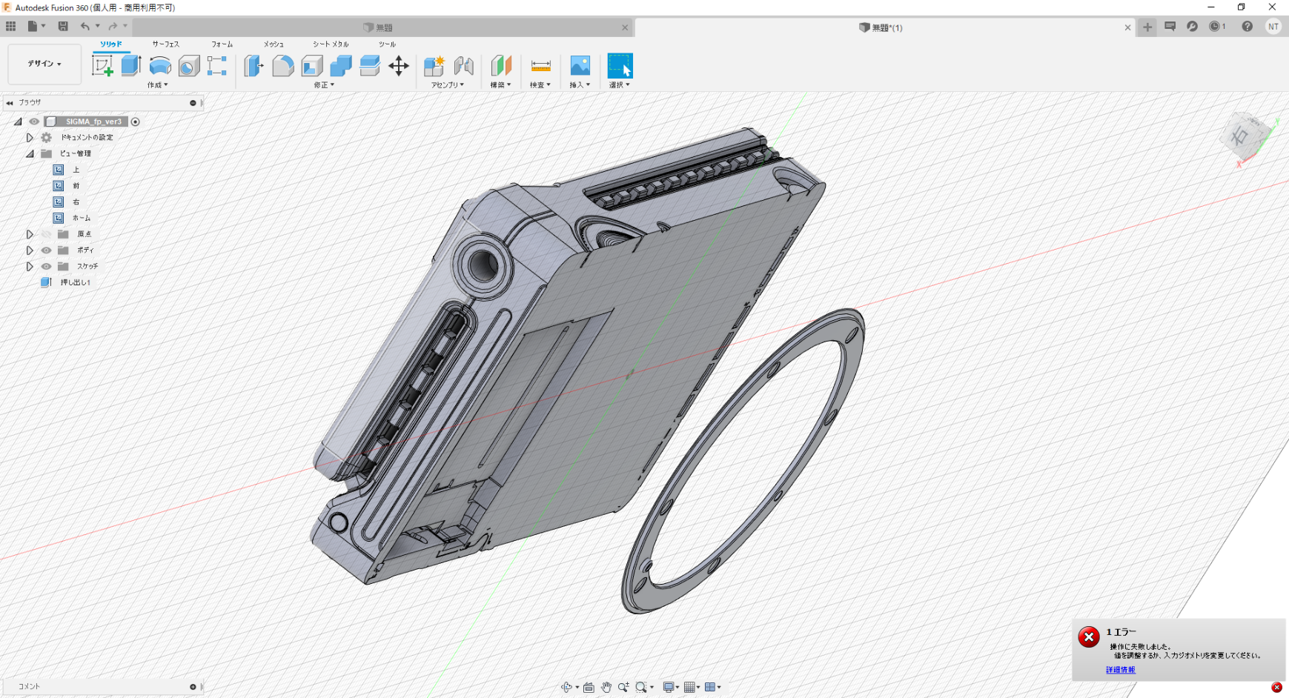
Task: Open the デザイン workspace dropdown
Action: pyautogui.click(x=44, y=64)
